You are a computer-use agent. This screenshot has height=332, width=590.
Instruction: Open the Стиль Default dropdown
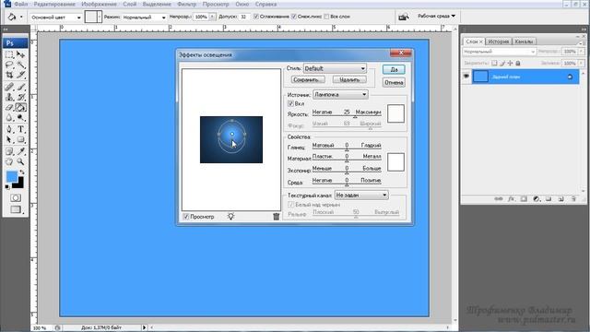tap(335, 68)
